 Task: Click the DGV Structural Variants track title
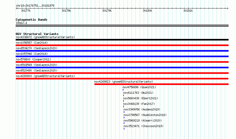tap(37, 34)
